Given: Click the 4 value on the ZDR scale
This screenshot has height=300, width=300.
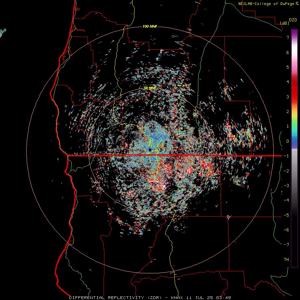Looking at the screenshot, I should [x=288, y=82].
